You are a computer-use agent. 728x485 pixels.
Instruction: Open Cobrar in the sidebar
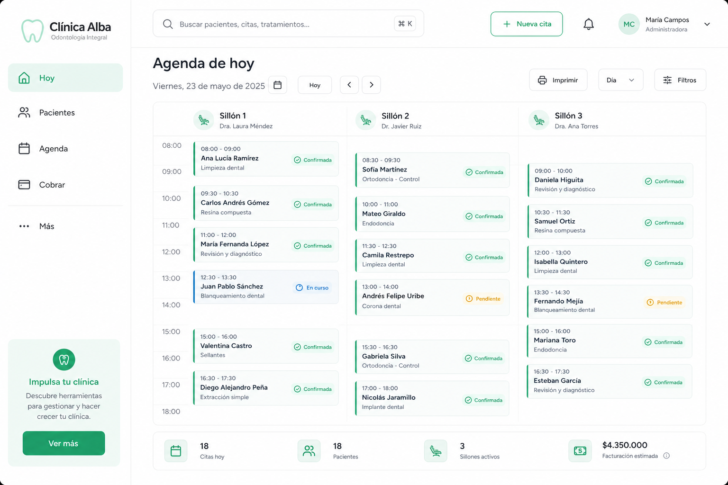click(65, 185)
